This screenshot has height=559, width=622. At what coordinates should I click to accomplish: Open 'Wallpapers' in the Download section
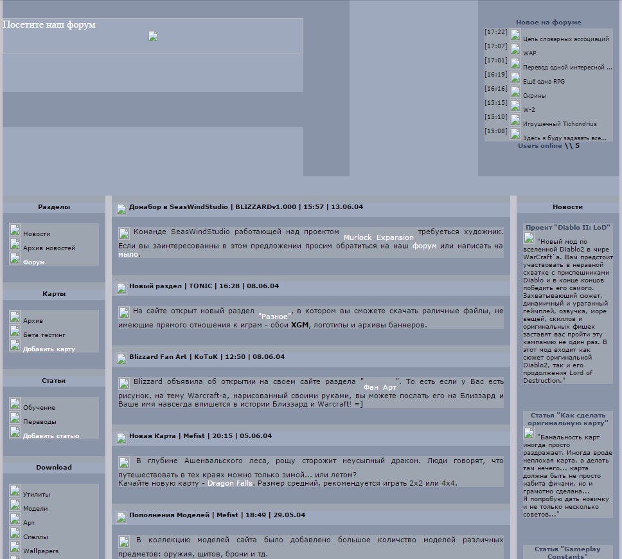pos(40,551)
